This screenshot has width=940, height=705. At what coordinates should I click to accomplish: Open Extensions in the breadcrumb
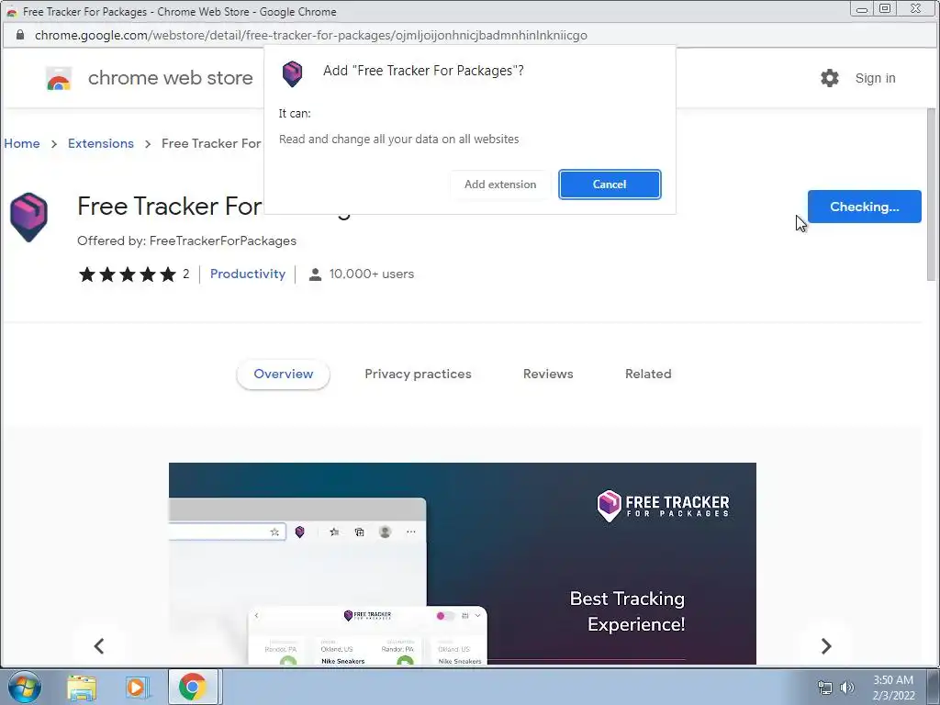101,143
